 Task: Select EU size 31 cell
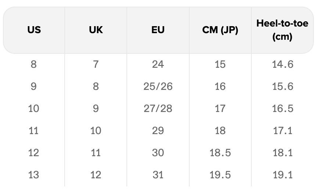point(158,175)
